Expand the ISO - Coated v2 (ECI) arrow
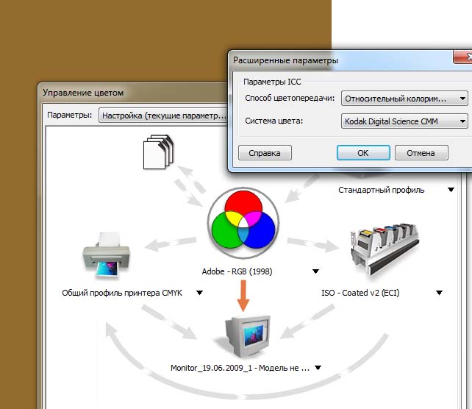 click(439, 293)
